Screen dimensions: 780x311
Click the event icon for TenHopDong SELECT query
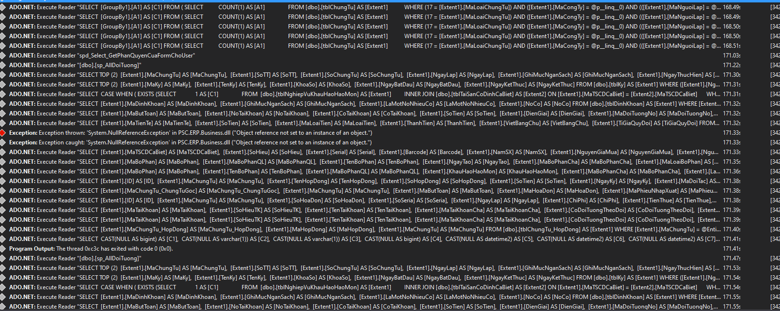coord(3,181)
